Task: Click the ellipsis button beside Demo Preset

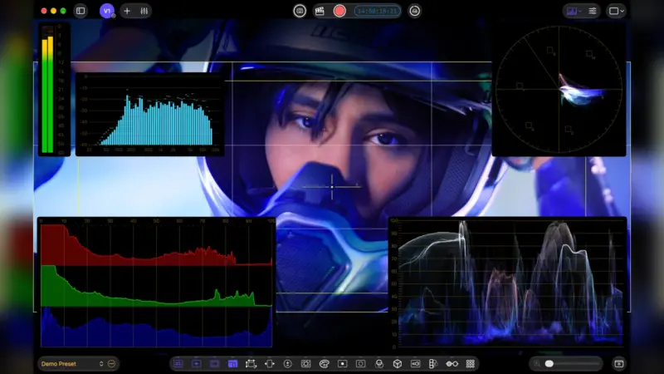Action: 112,364
